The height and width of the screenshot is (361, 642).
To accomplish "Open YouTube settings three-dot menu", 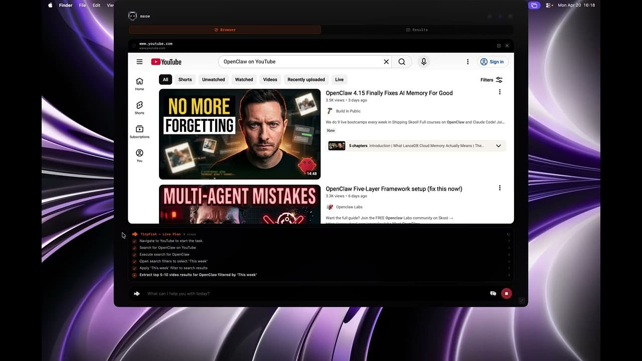I will click(x=467, y=62).
